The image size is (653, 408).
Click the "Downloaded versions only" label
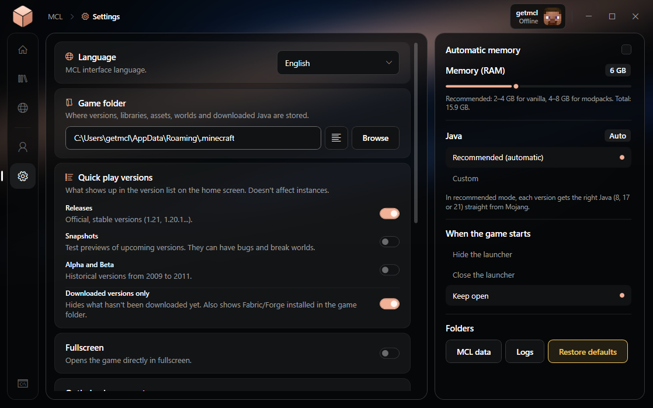click(x=107, y=293)
